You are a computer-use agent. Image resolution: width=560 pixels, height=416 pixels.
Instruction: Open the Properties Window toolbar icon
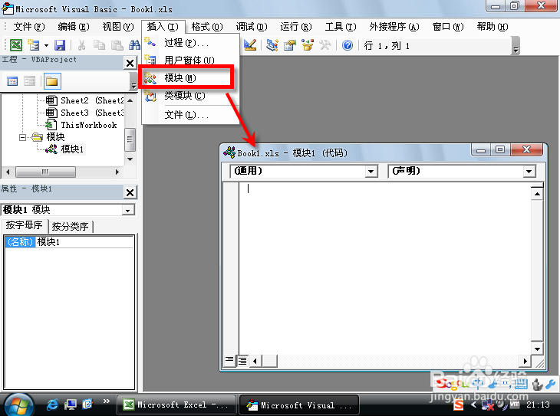pos(290,45)
